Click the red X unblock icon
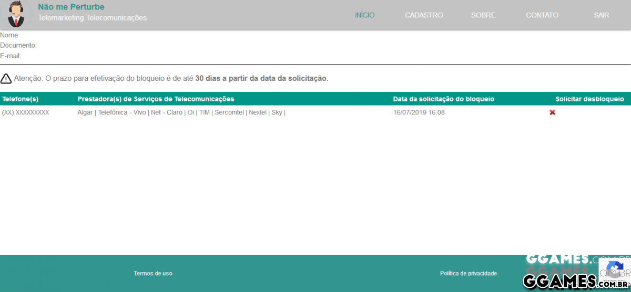 tap(553, 112)
